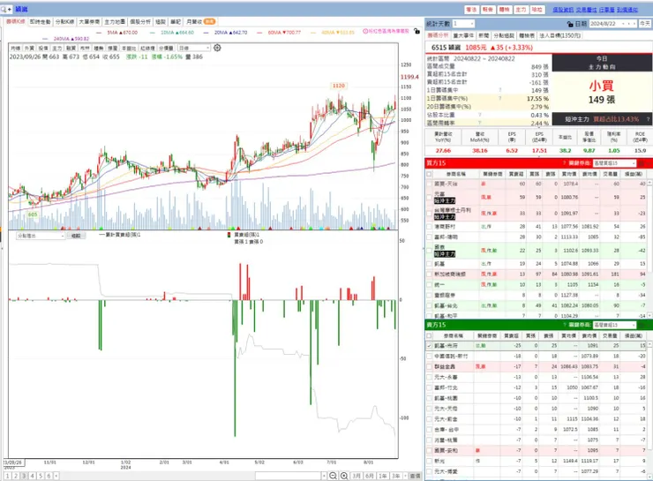Open the date 2024/8/22 picker
Viewport: 653px width, 481px height.
pyautogui.click(x=613, y=24)
